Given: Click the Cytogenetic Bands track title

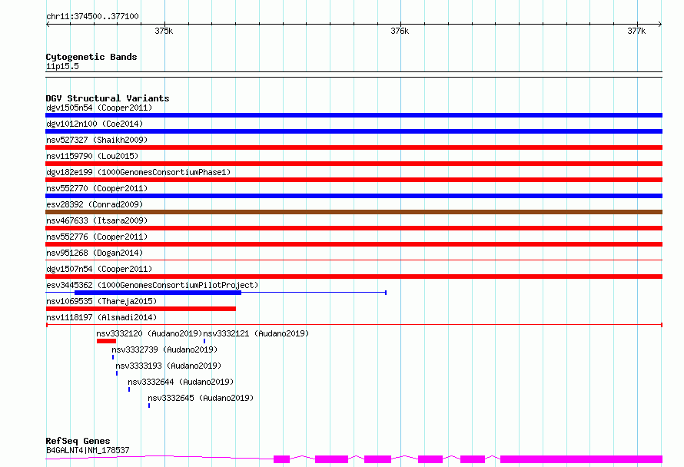Looking at the screenshot, I should (x=91, y=57).
